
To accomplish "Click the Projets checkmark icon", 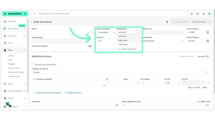I will click(5, 43).
